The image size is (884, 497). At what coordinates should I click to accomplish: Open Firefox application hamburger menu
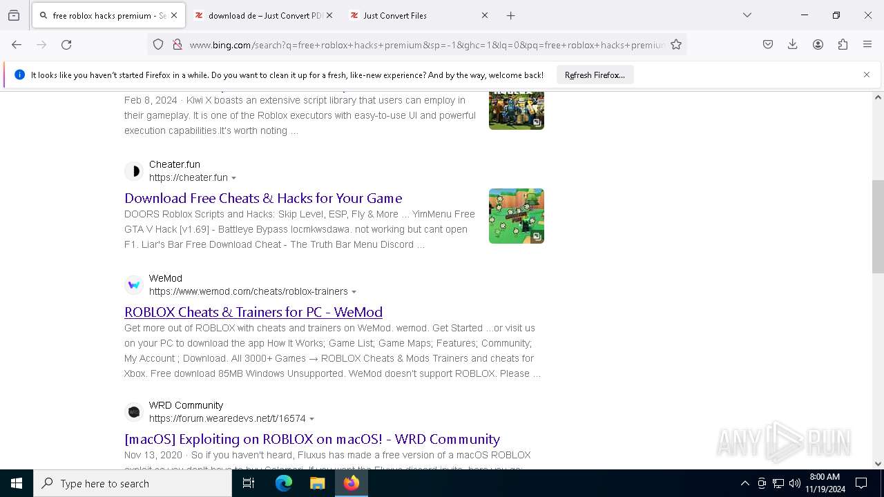tap(867, 45)
